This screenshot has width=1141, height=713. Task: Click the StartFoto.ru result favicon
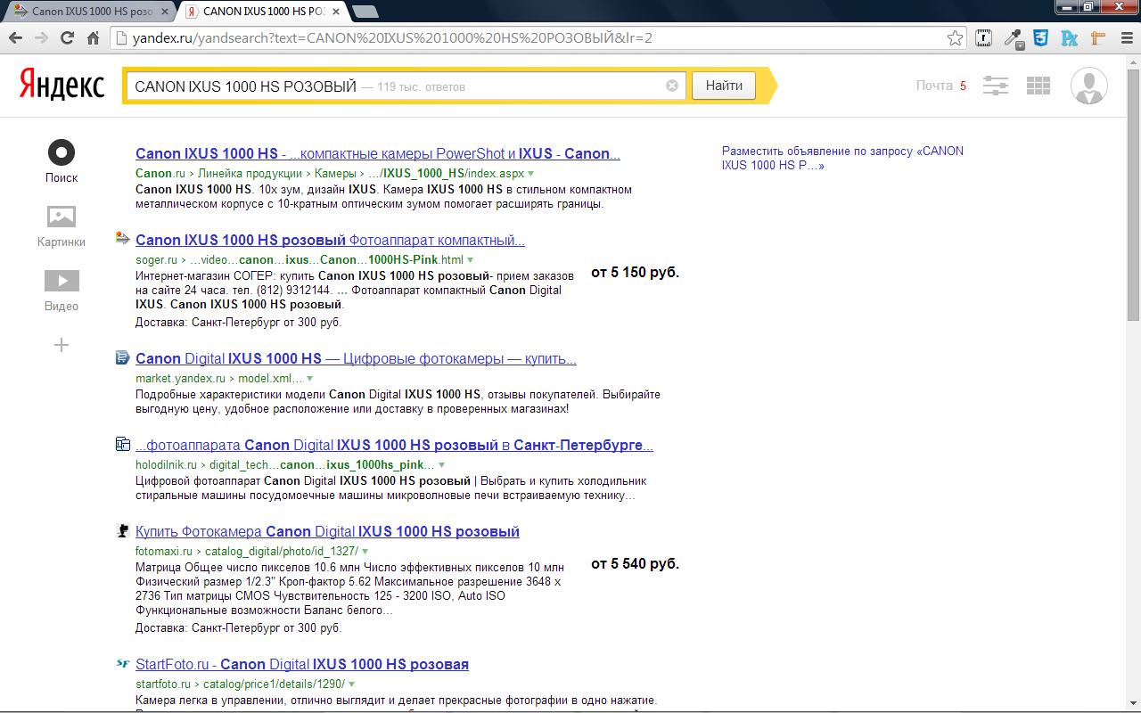click(123, 663)
